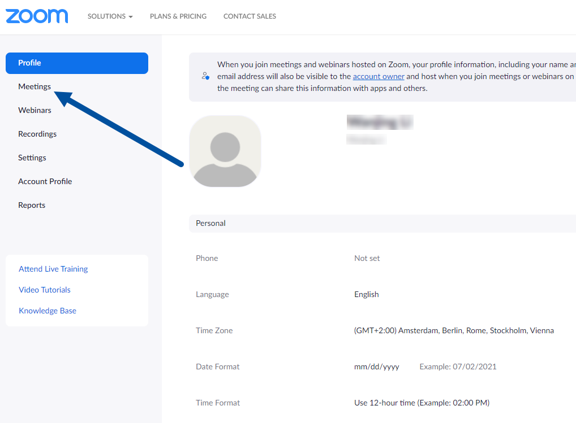
Task: Click the profile avatar picture
Action: click(x=225, y=151)
